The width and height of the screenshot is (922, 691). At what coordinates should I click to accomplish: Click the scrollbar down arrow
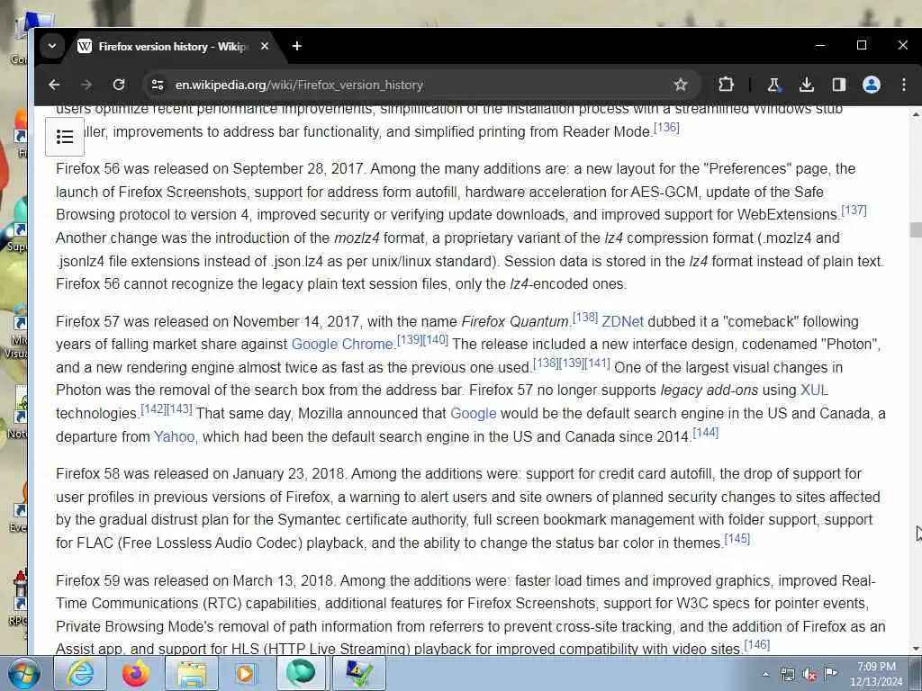pyautogui.click(x=916, y=649)
